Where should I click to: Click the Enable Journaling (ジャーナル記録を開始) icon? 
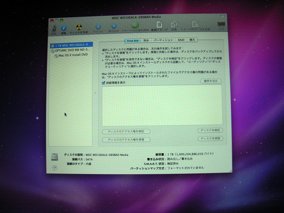135,25
